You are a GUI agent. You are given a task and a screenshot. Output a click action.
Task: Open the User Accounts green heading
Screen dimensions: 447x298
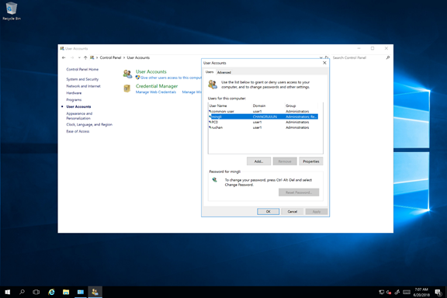coord(151,71)
